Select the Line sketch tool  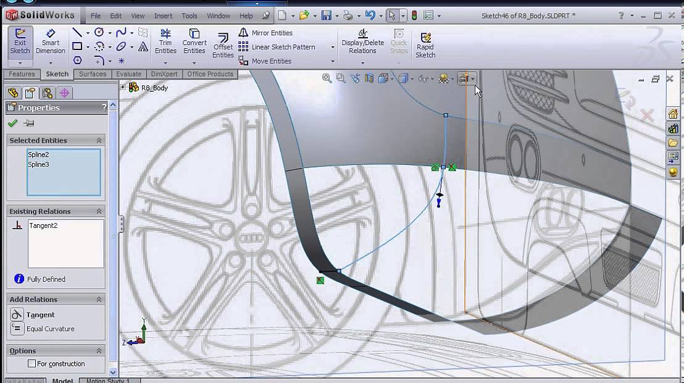[x=77, y=32]
